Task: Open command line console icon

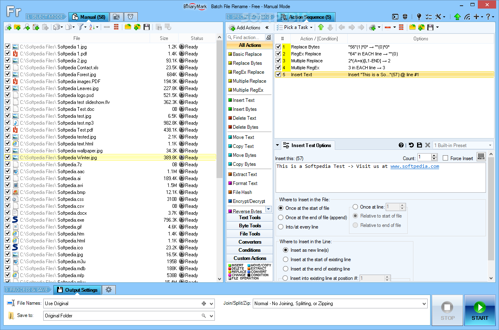Action: 395,17
